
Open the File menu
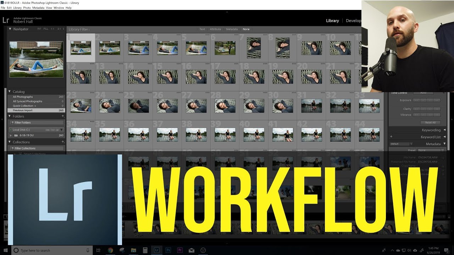3,8
